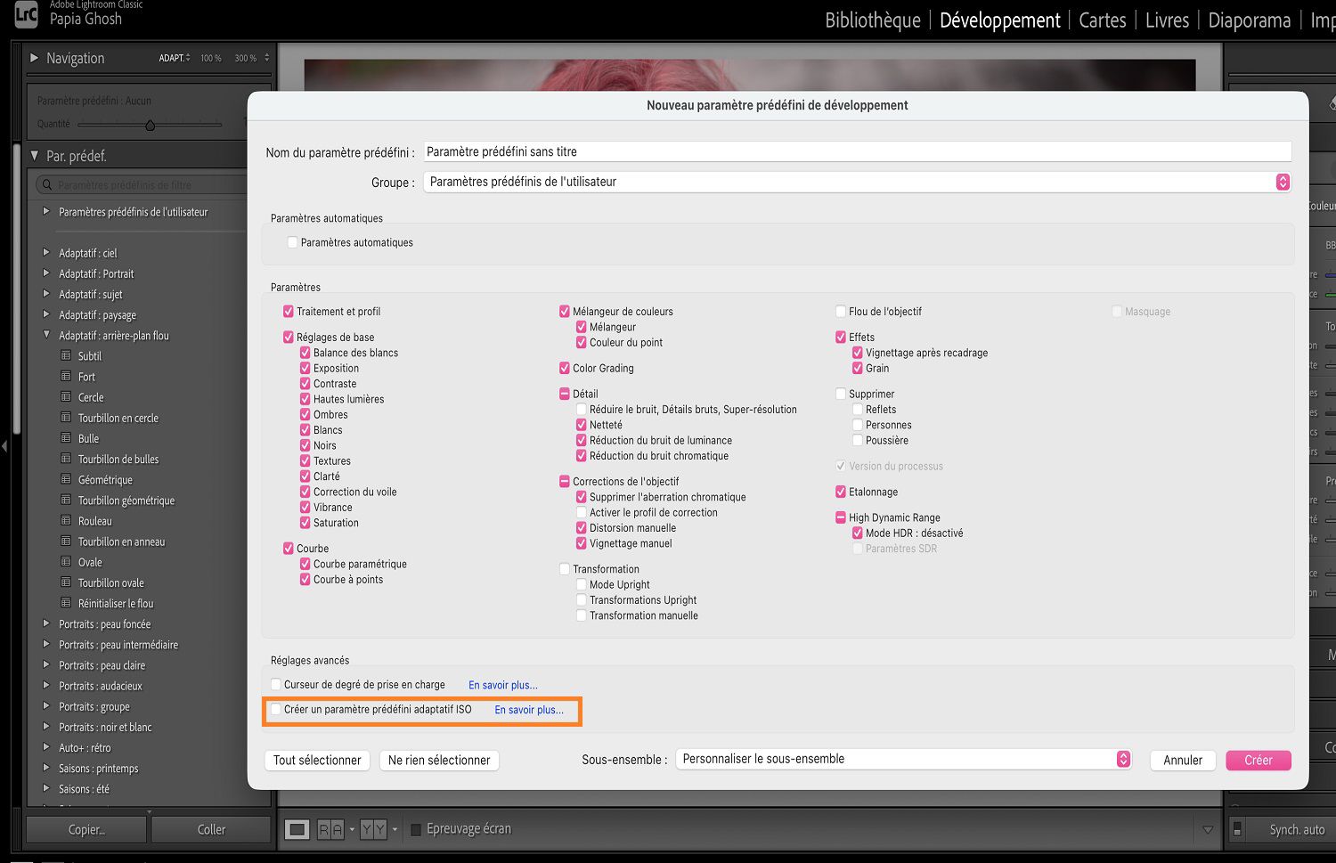
Task: Click the preset icon beside Bulle
Action: pyautogui.click(x=66, y=437)
